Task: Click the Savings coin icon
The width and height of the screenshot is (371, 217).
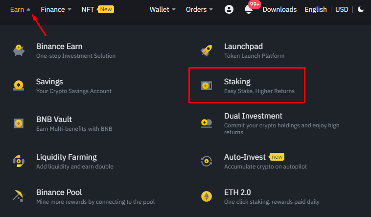Action: pyautogui.click(x=19, y=86)
